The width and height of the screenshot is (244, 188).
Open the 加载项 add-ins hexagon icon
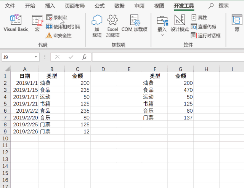[97, 26]
